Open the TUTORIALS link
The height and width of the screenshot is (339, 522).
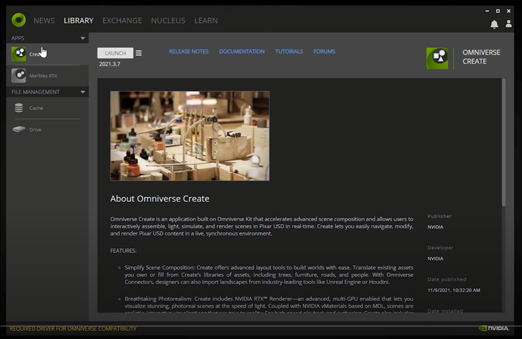click(289, 52)
